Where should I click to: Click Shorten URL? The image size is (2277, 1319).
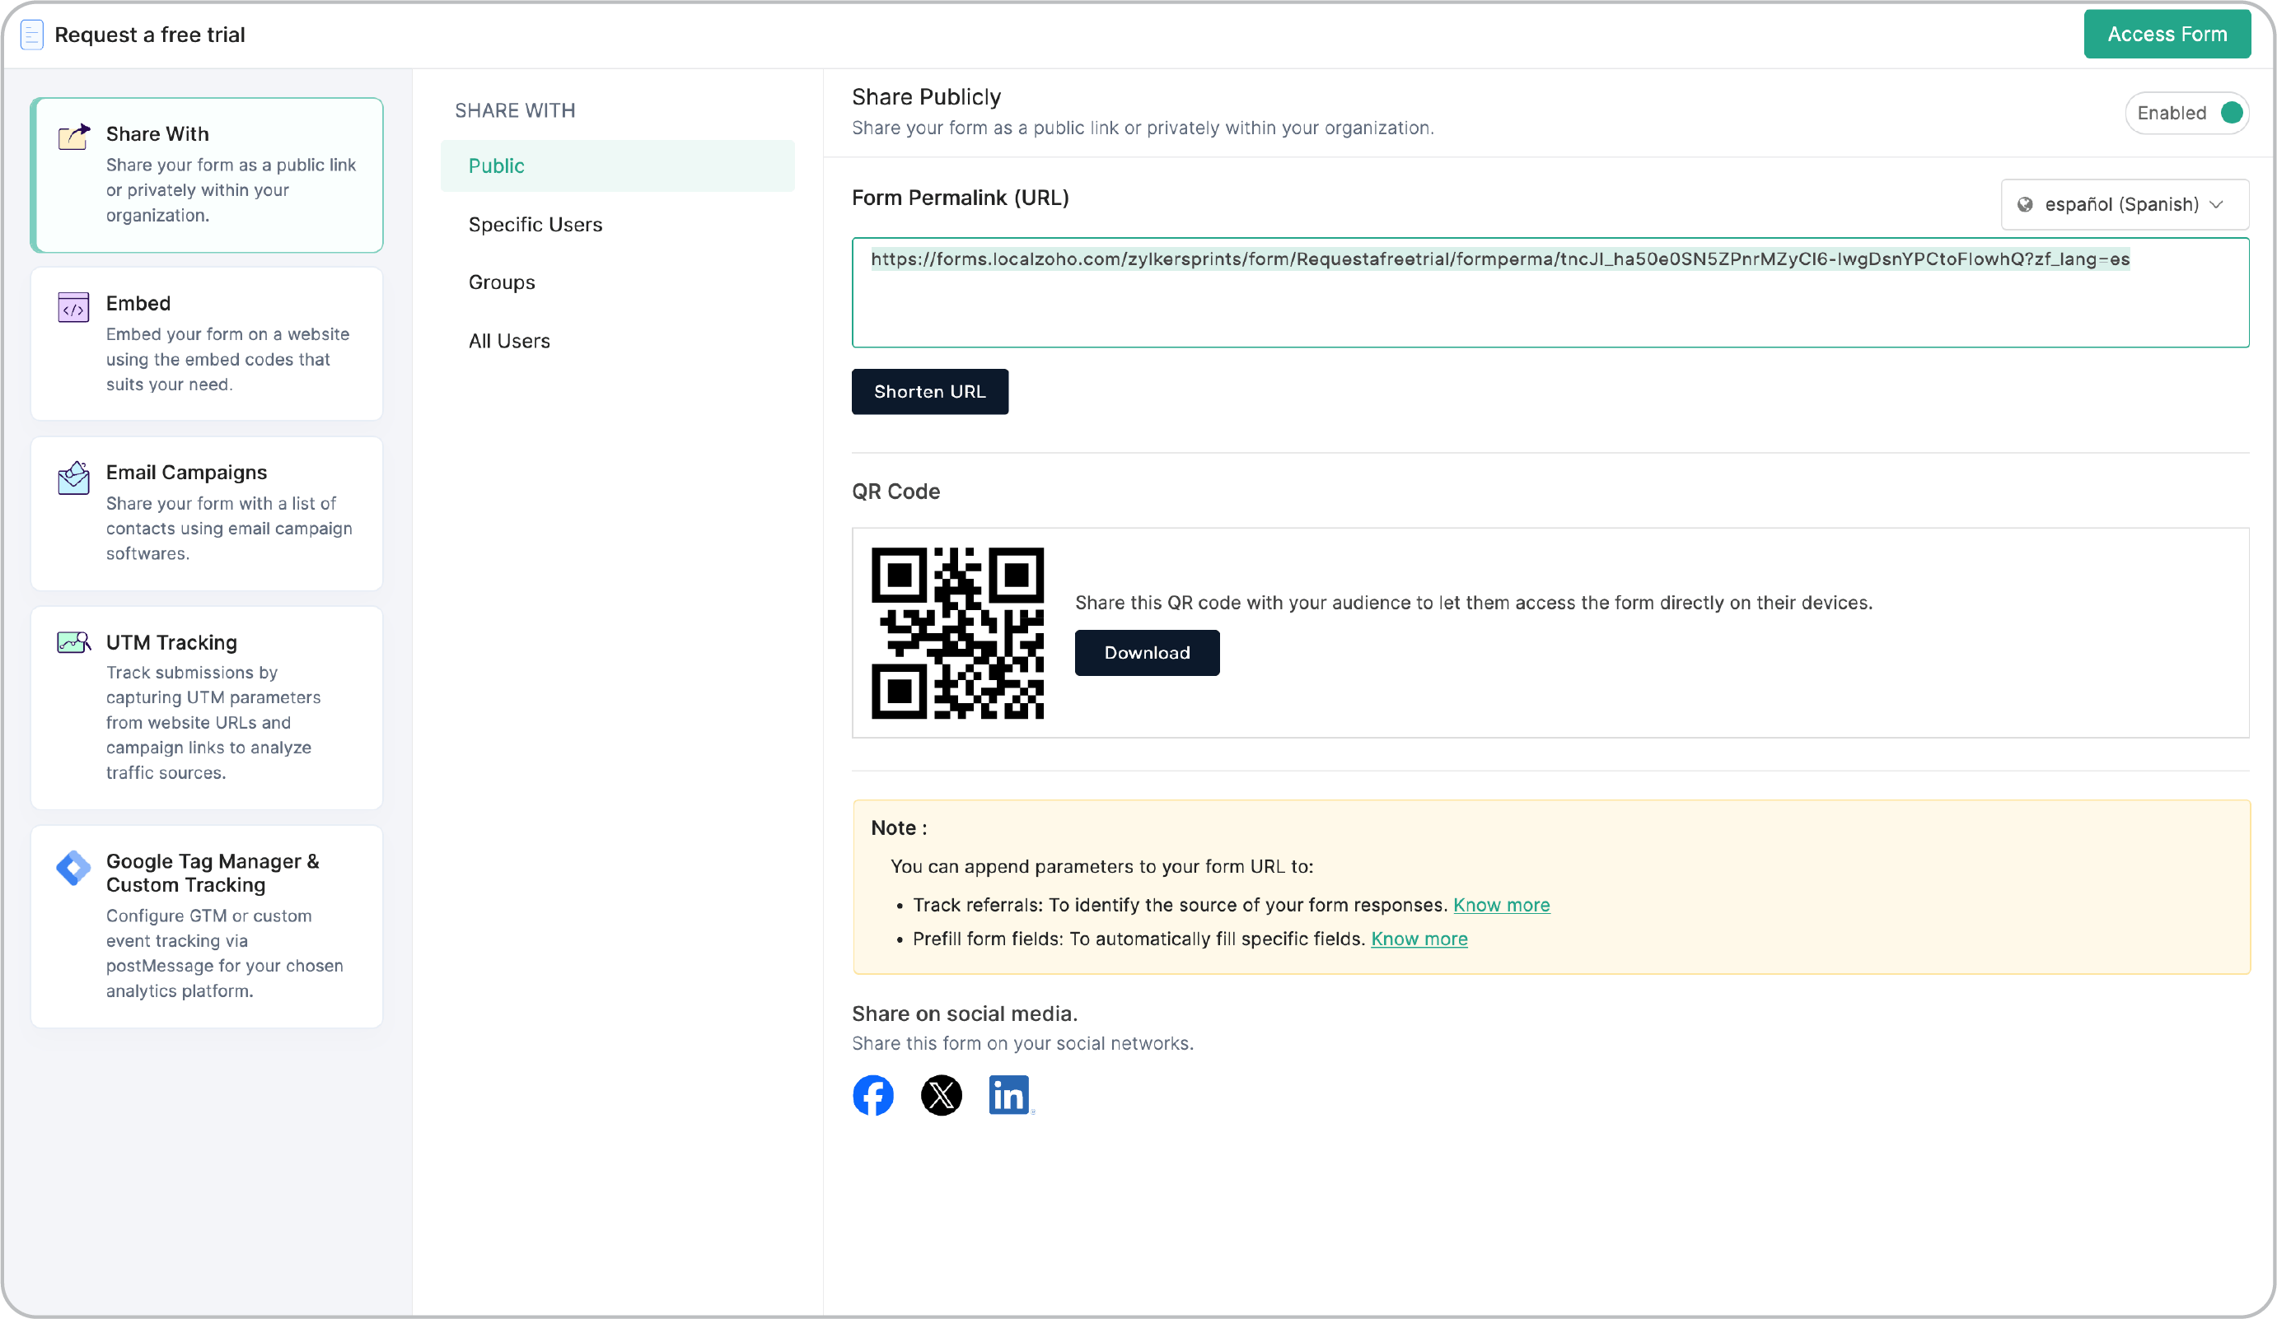click(x=929, y=391)
